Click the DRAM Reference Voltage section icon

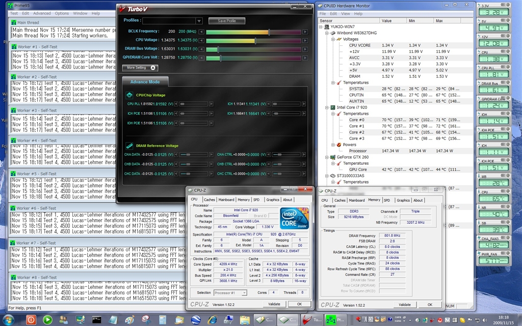click(129, 146)
